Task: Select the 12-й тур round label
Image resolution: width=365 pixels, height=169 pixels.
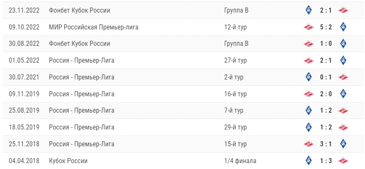Action: [x=235, y=27]
